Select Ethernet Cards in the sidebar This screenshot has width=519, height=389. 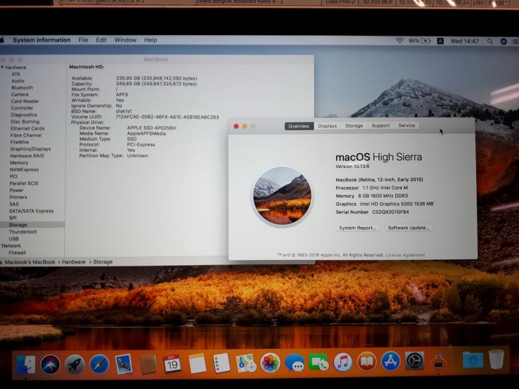[27, 128]
